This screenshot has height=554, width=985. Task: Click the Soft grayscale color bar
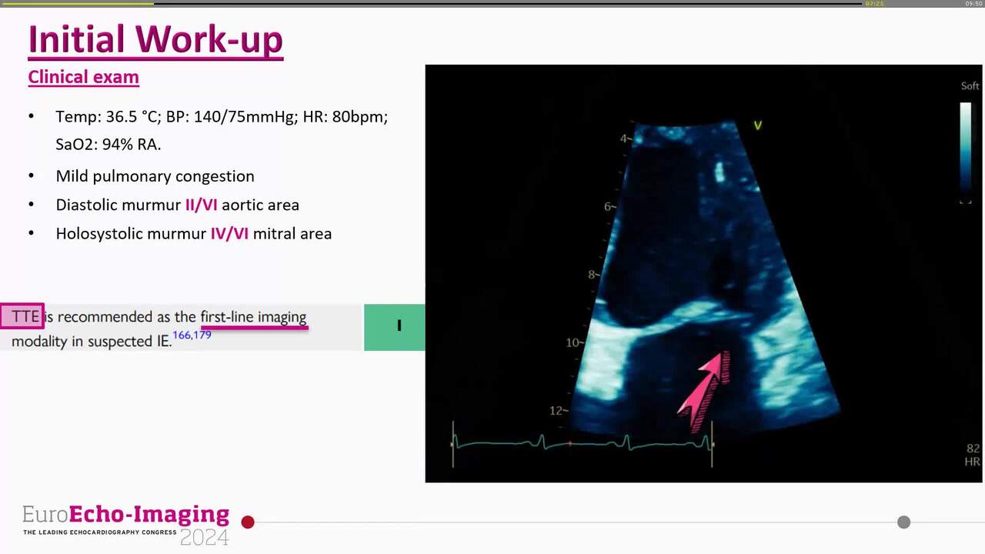(965, 146)
